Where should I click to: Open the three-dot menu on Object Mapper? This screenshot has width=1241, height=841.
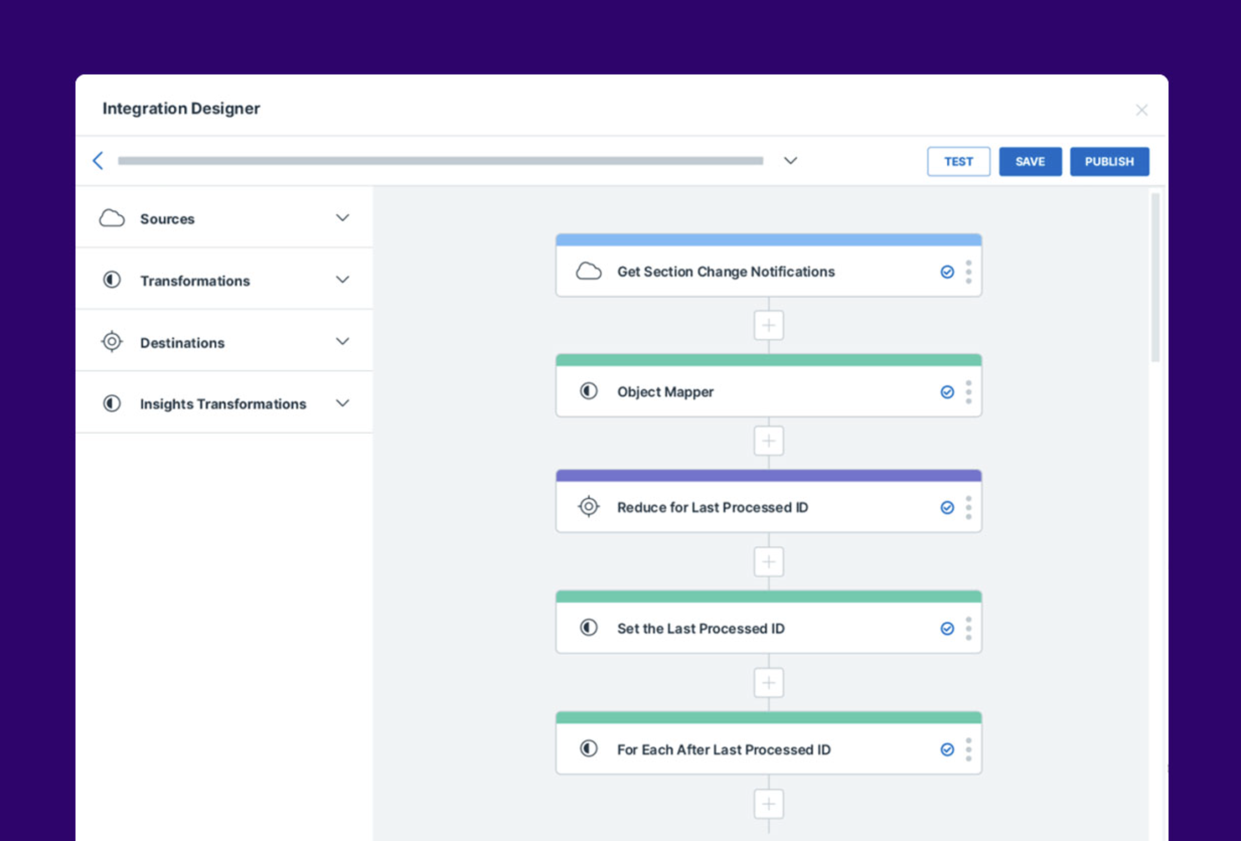click(x=968, y=392)
